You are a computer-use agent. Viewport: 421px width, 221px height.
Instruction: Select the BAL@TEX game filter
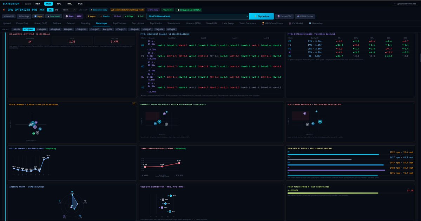(x=108, y=29)
